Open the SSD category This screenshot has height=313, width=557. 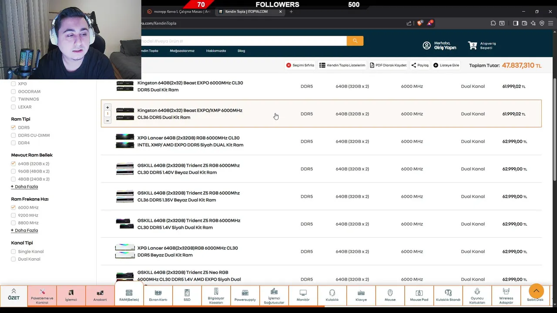click(x=187, y=296)
